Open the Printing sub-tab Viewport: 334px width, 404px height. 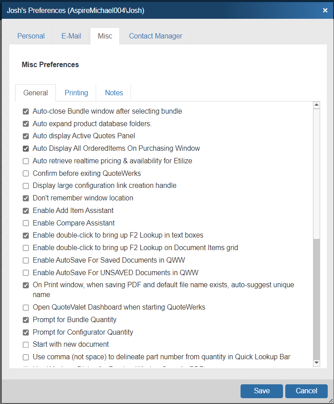tap(76, 93)
